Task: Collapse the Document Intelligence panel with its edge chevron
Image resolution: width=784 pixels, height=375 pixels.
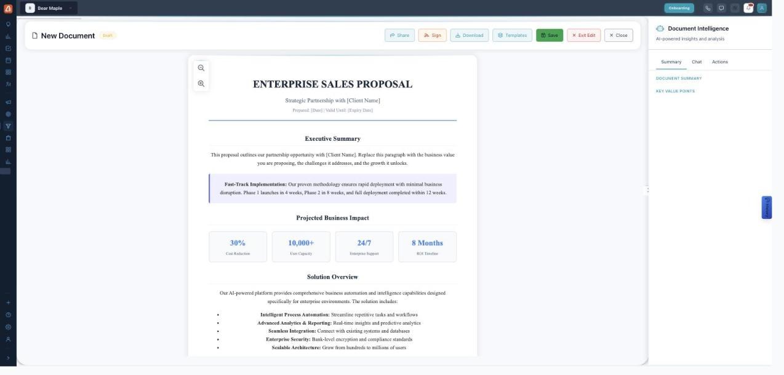Action: (x=647, y=190)
